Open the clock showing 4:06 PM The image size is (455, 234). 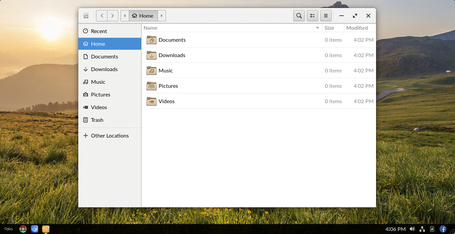coord(395,229)
